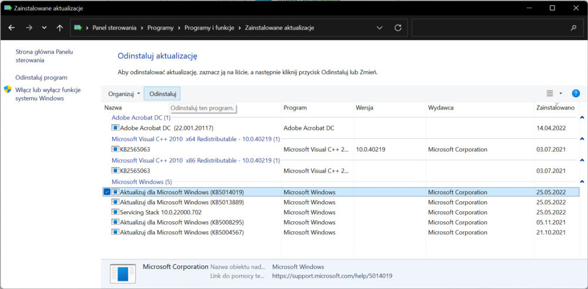Click icon of Servicing Stack 10.0.22000.702
Screen dimensions: 588x289
click(115, 212)
